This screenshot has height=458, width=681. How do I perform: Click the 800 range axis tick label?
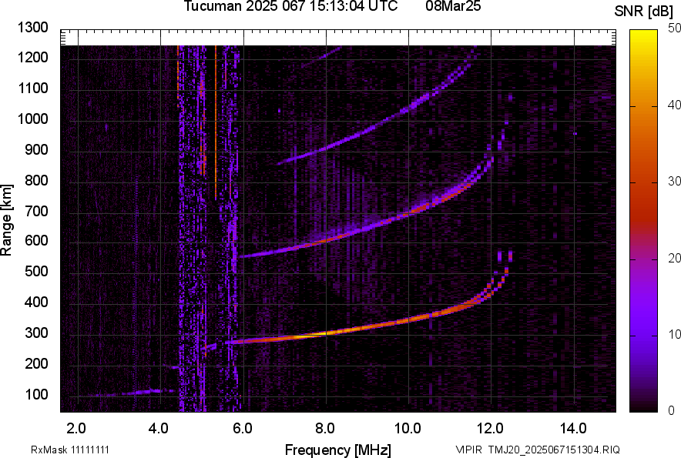click(x=36, y=180)
